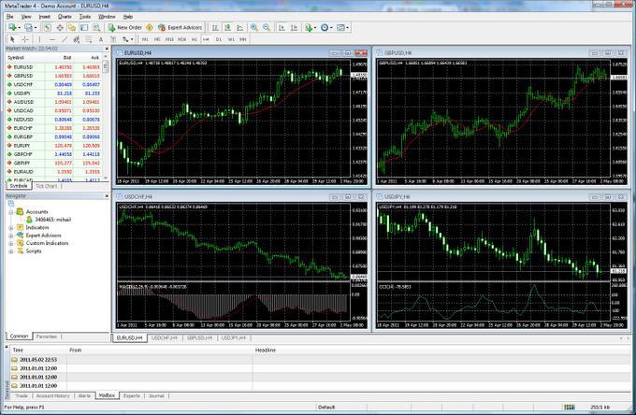This screenshot has height=415, width=636.
Task: Switch timeframe to M15
Action: pos(169,39)
